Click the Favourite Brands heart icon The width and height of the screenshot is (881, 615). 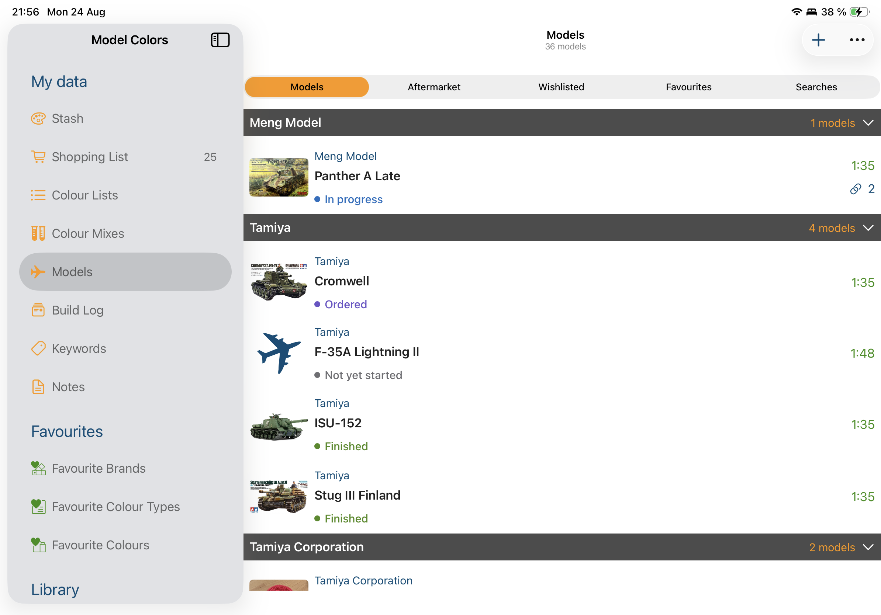pos(38,468)
